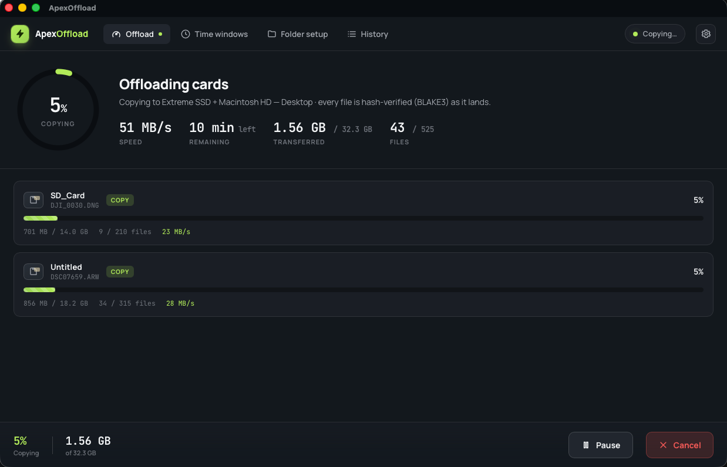727x467 pixels.
Task: Pause the offload
Action: click(x=601, y=445)
